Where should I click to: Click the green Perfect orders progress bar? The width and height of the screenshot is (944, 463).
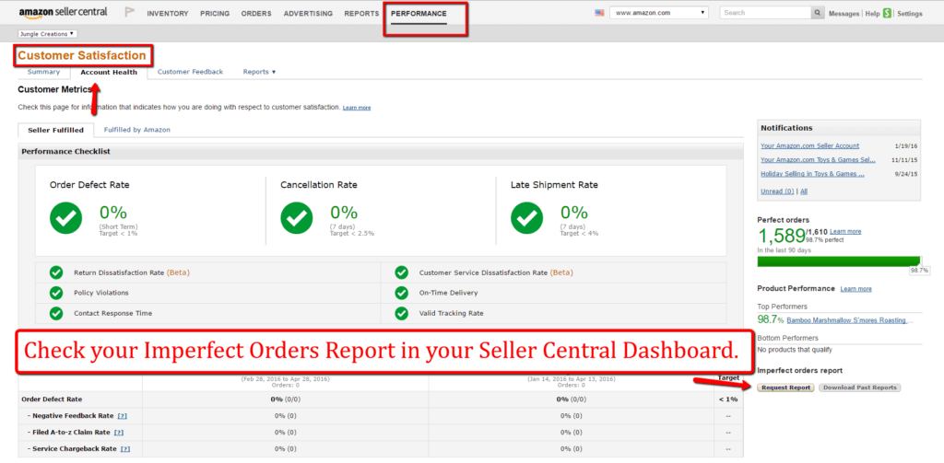837,261
